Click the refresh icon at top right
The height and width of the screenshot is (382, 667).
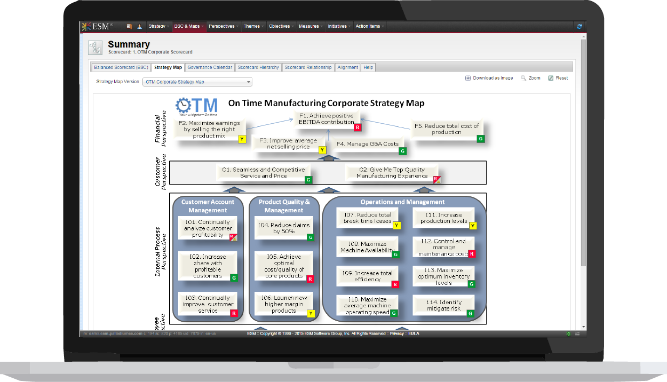[579, 26]
